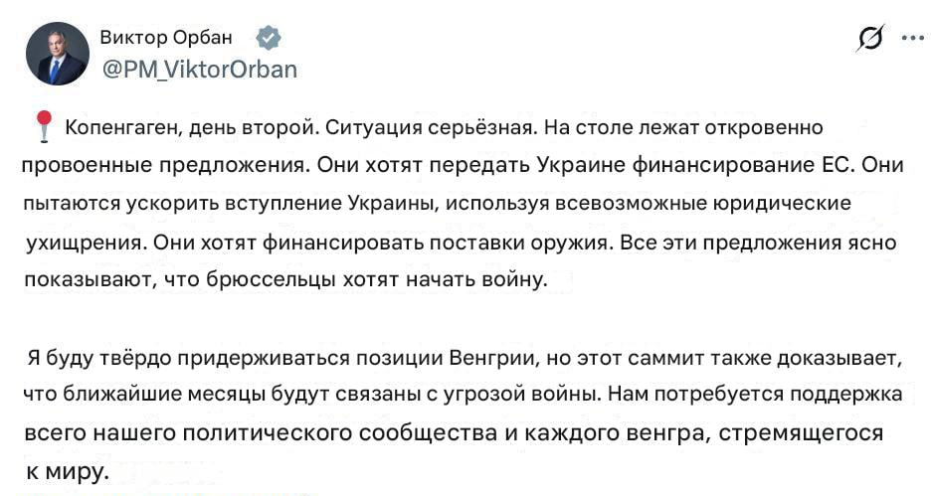Click the display name Виктор Орбан
The width and height of the screenshot is (931, 496).
coord(166,38)
